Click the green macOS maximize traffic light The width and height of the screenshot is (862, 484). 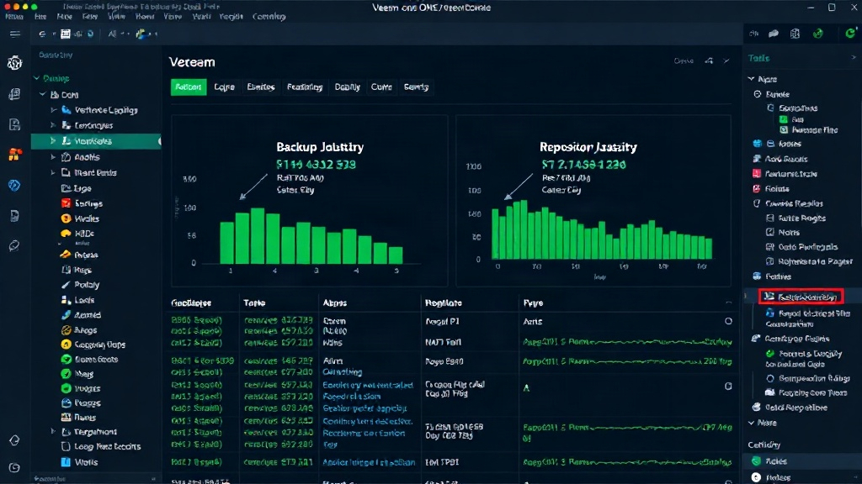pyautogui.click(x=34, y=7)
